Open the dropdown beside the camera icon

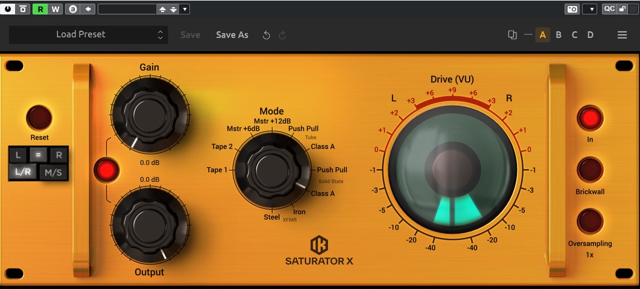(x=590, y=8)
